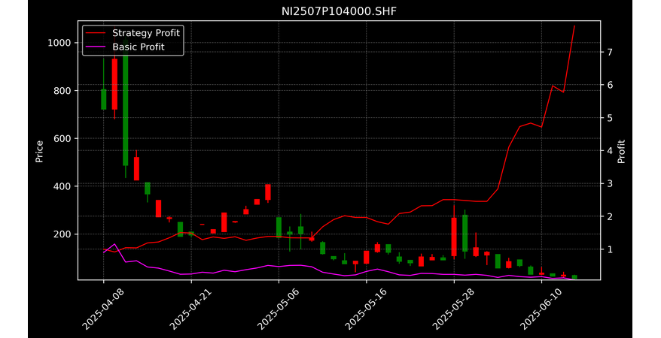Select the Strategy Profit legend label

146,33
